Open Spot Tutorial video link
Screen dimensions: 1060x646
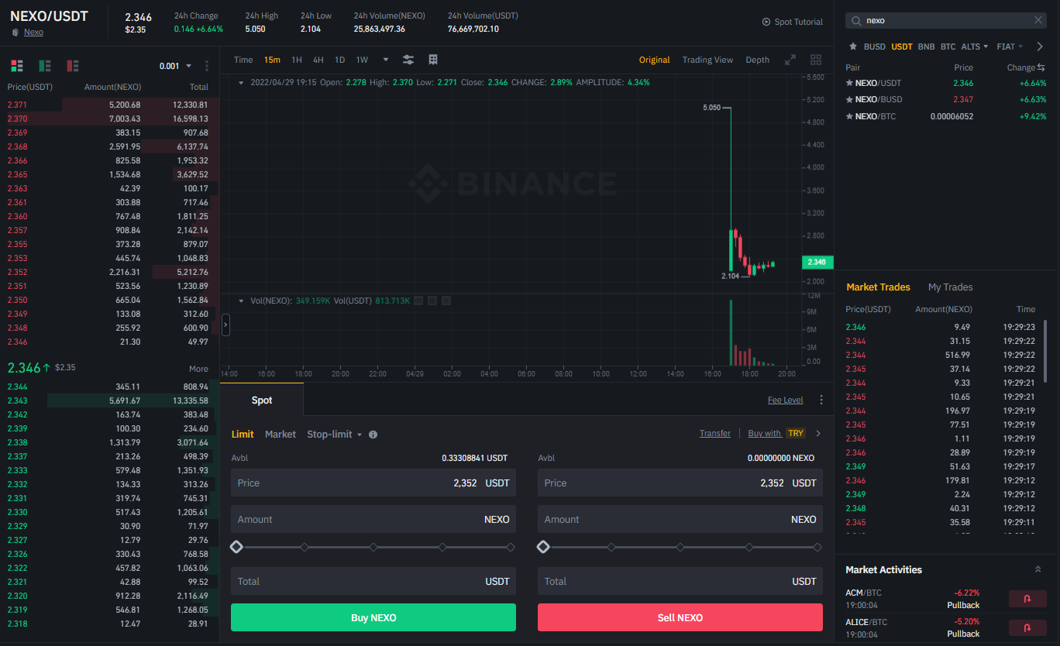click(793, 22)
